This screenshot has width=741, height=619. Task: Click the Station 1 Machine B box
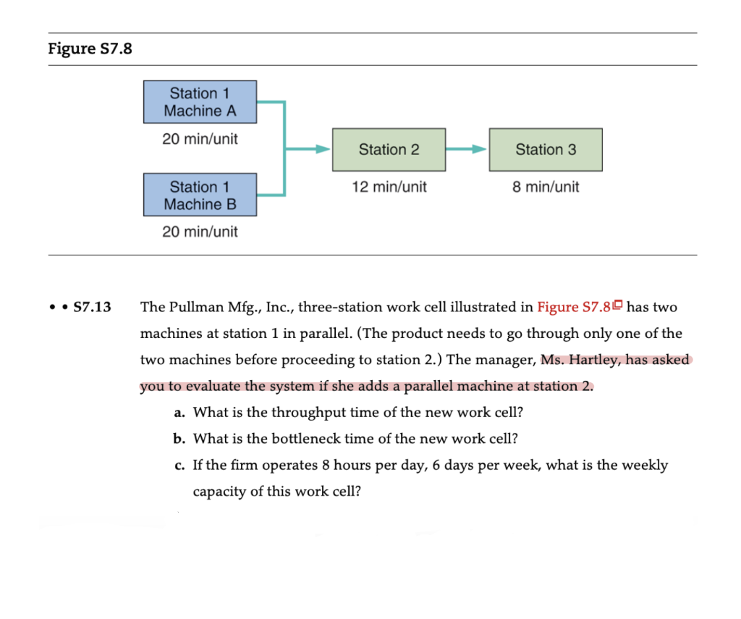tap(200, 194)
